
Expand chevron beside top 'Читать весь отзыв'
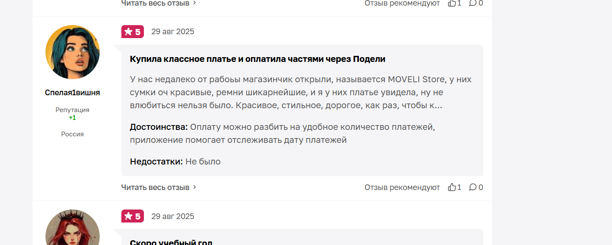(x=195, y=3)
